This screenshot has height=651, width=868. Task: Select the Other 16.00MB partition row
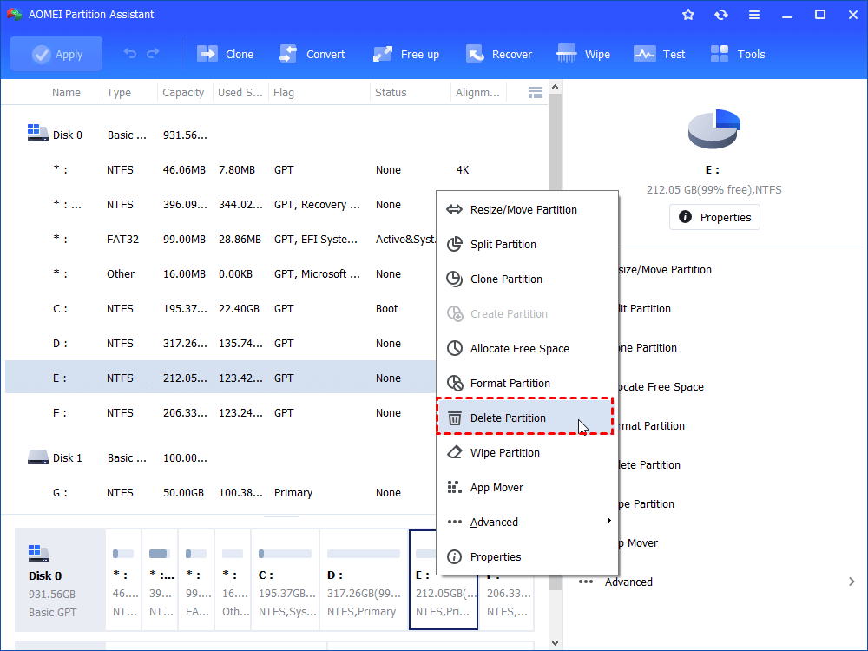click(221, 274)
